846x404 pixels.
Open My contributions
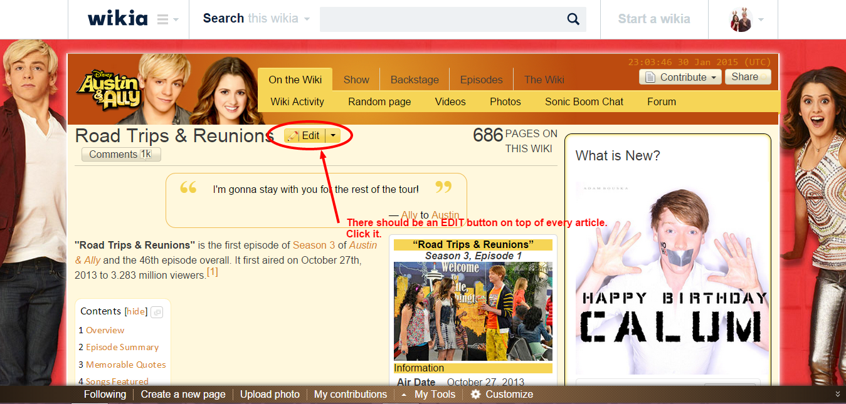(x=351, y=394)
